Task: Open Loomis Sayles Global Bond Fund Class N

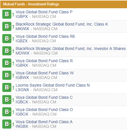Action: tap(53, 85)
